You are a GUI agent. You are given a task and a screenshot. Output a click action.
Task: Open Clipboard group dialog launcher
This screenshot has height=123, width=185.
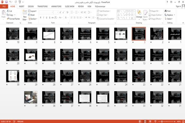pyautogui.click(x=20, y=23)
